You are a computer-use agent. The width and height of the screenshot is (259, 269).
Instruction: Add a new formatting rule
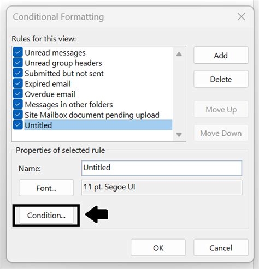(x=221, y=55)
